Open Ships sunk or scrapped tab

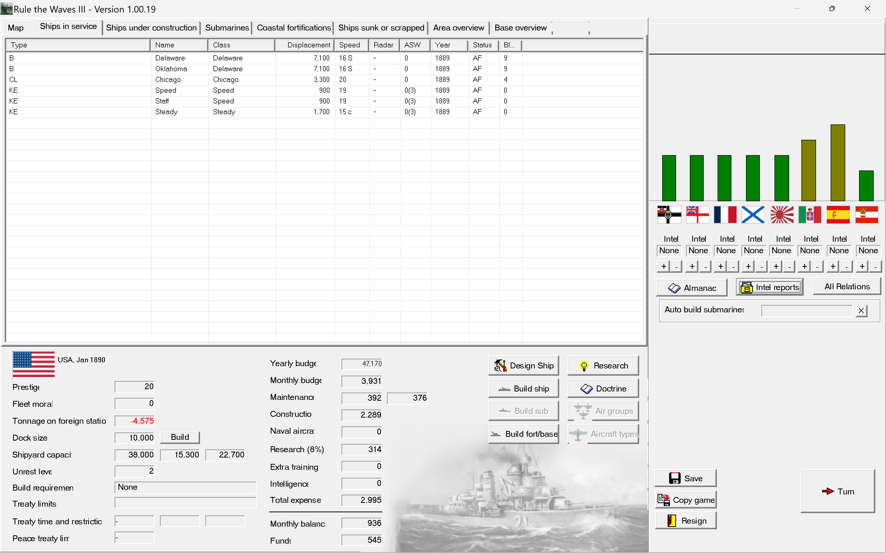pyautogui.click(x=381, y=28)
